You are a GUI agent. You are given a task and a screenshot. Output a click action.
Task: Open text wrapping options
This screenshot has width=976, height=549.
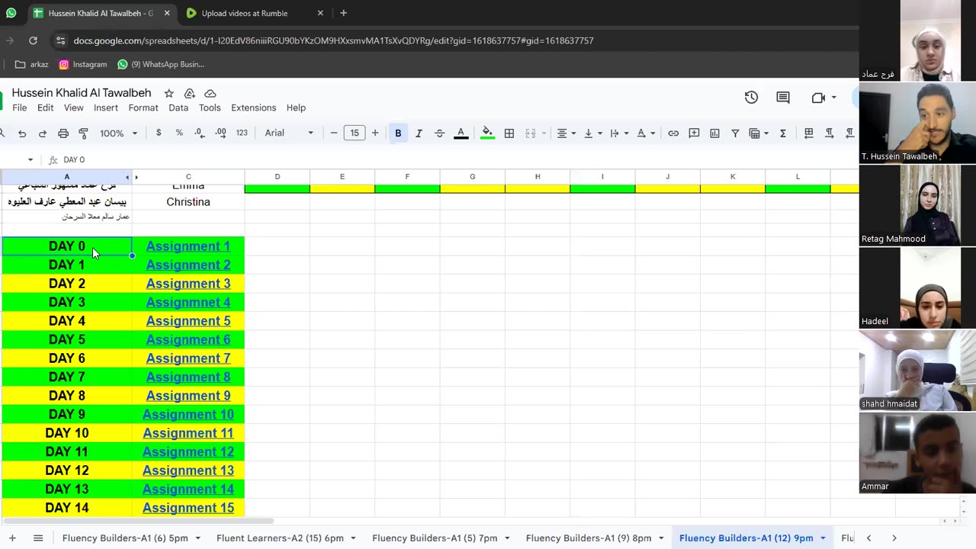(619, 133)
